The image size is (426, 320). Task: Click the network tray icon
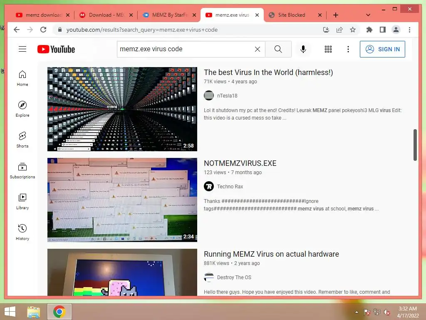pyautogui.click(x=377, y=312)
